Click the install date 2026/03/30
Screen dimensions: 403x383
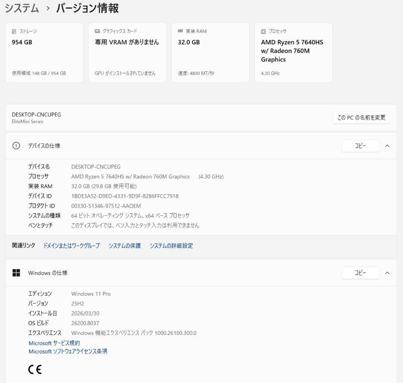(85, 313)
